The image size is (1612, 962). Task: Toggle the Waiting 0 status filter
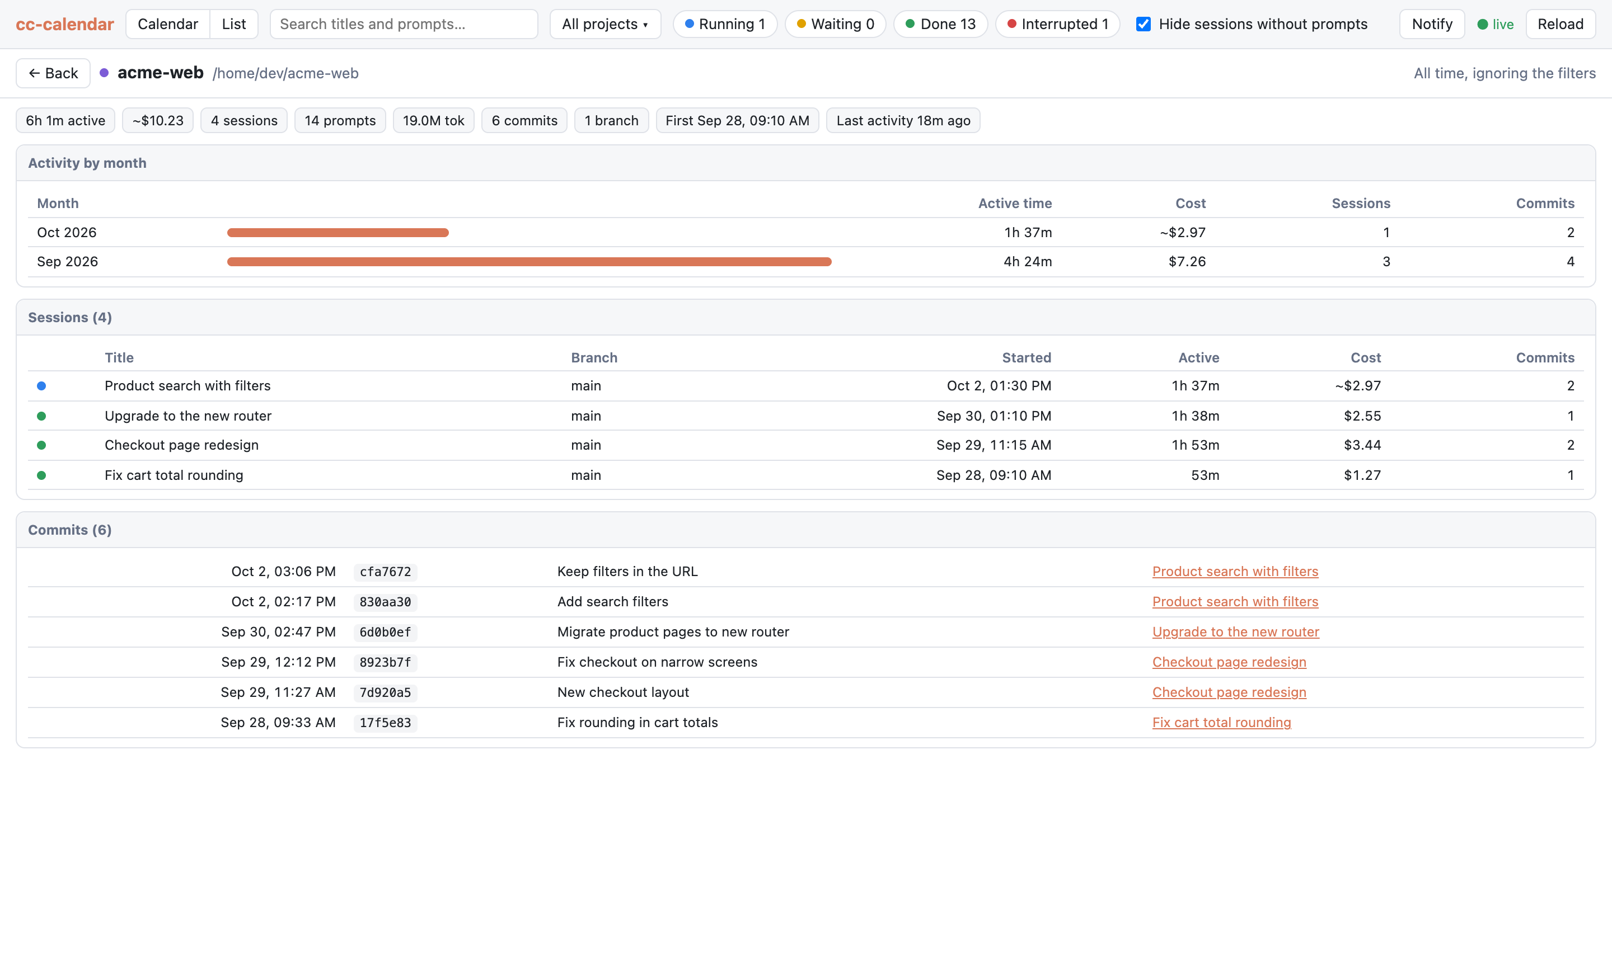pyautogui.click(x=836, y=24)
